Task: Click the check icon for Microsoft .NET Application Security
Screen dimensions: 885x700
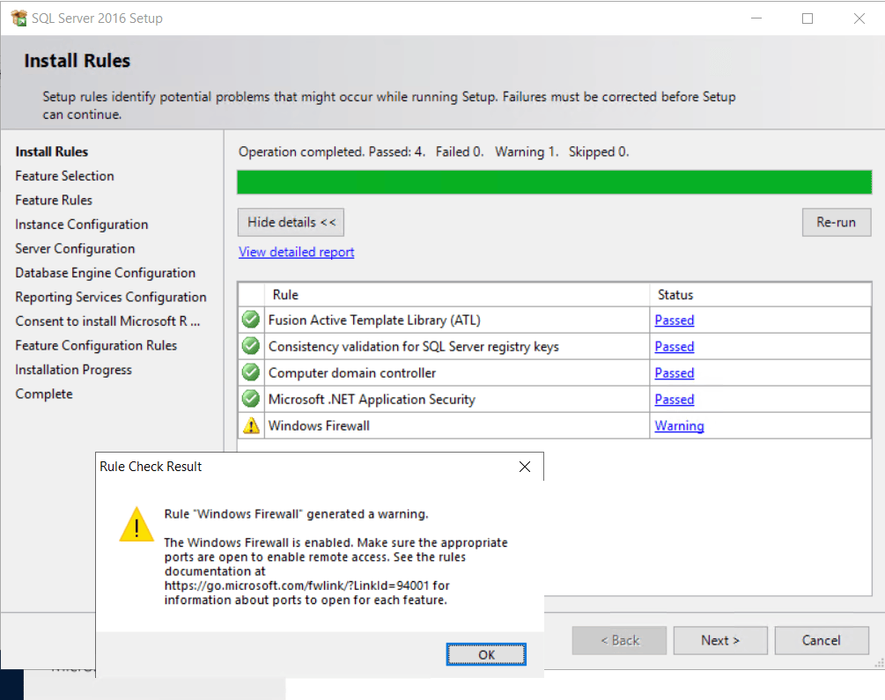Action: pos(250,399)
